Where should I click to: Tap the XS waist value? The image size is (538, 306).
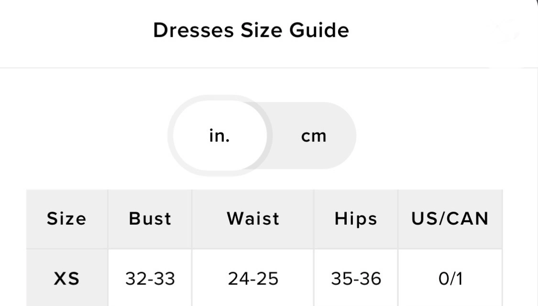(x=253, y=278)
